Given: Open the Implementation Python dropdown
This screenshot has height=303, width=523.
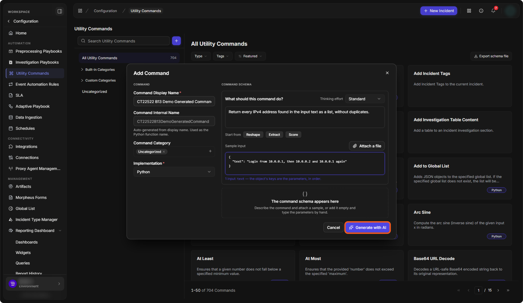Looking at the screenshot, I should 174,172.
